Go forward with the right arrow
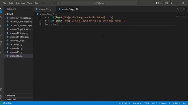 [x=58, y=3]
